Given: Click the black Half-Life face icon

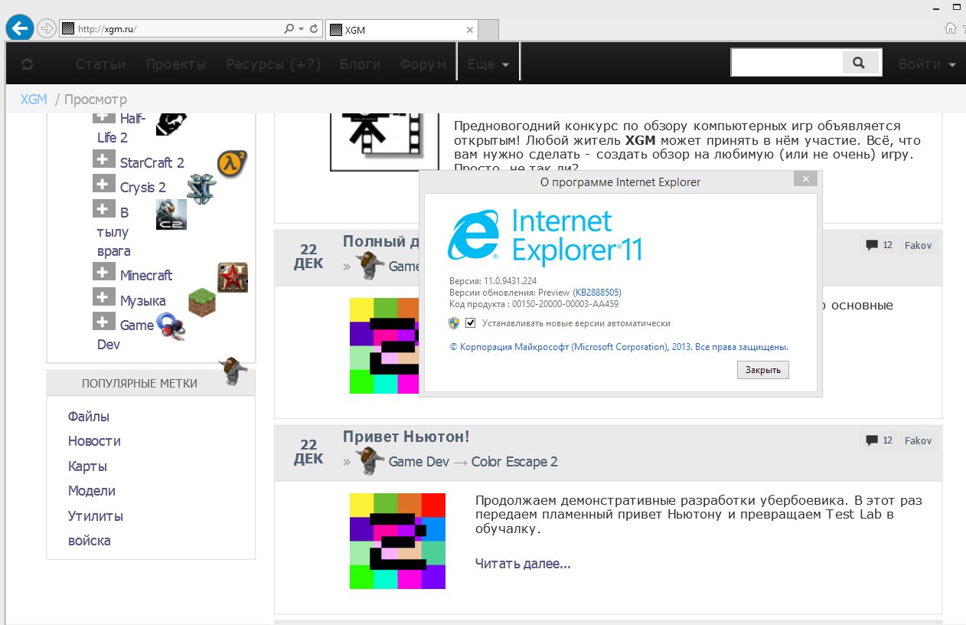Looking at the screenshot, I should click(x=171, y=123).
